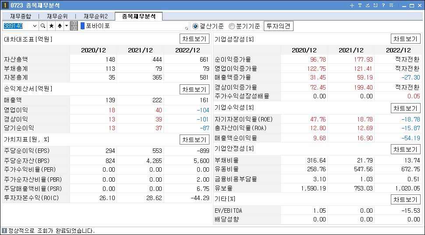Viewport: 425px width, 235px height.
Task: Click the 부채총계 row label
Action: click(x=16, y=69)
